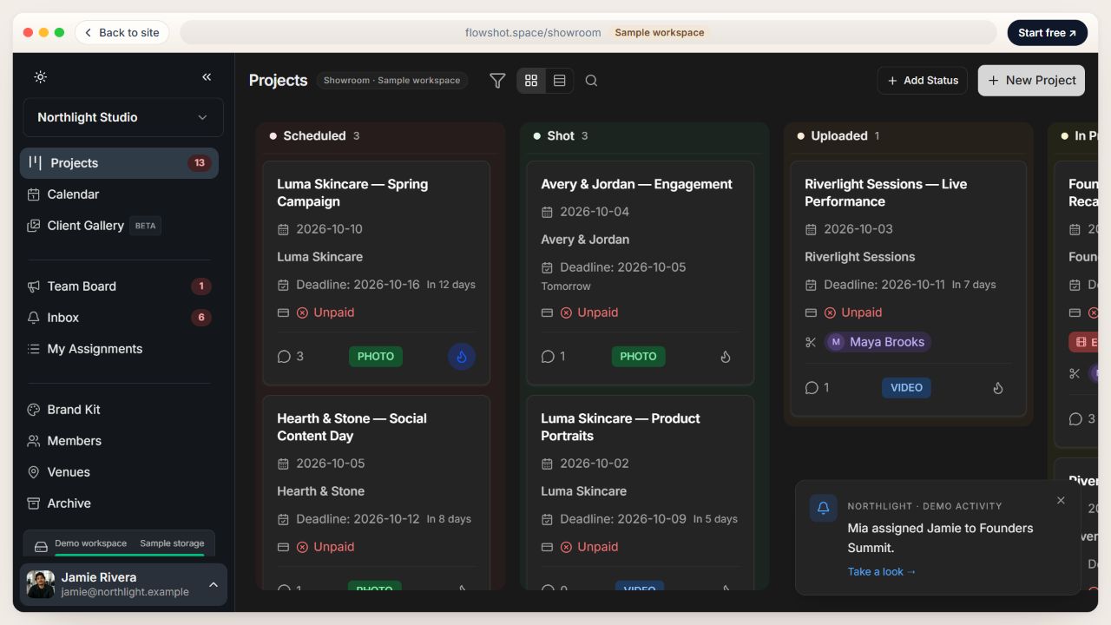This screenshot has width=1111, height=625.
Task: Click the Maya Brooks editor chip
Action: [878, 342]
